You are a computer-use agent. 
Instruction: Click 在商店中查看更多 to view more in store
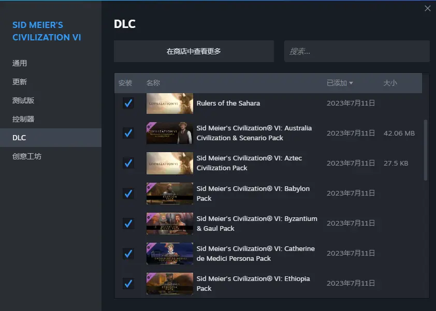(x=194, y=51)
